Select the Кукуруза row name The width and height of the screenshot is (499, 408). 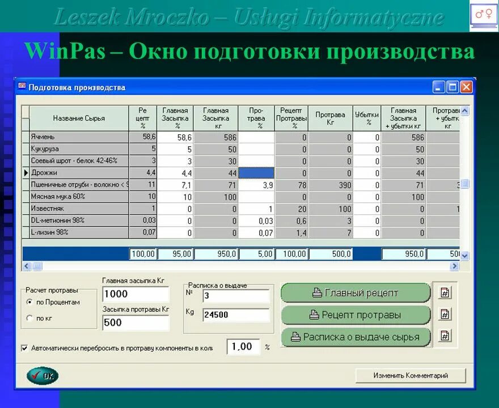[x=79, y=149]
